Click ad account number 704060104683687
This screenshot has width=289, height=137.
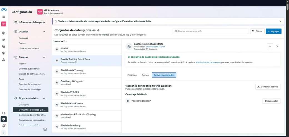(x=141, y=101)
